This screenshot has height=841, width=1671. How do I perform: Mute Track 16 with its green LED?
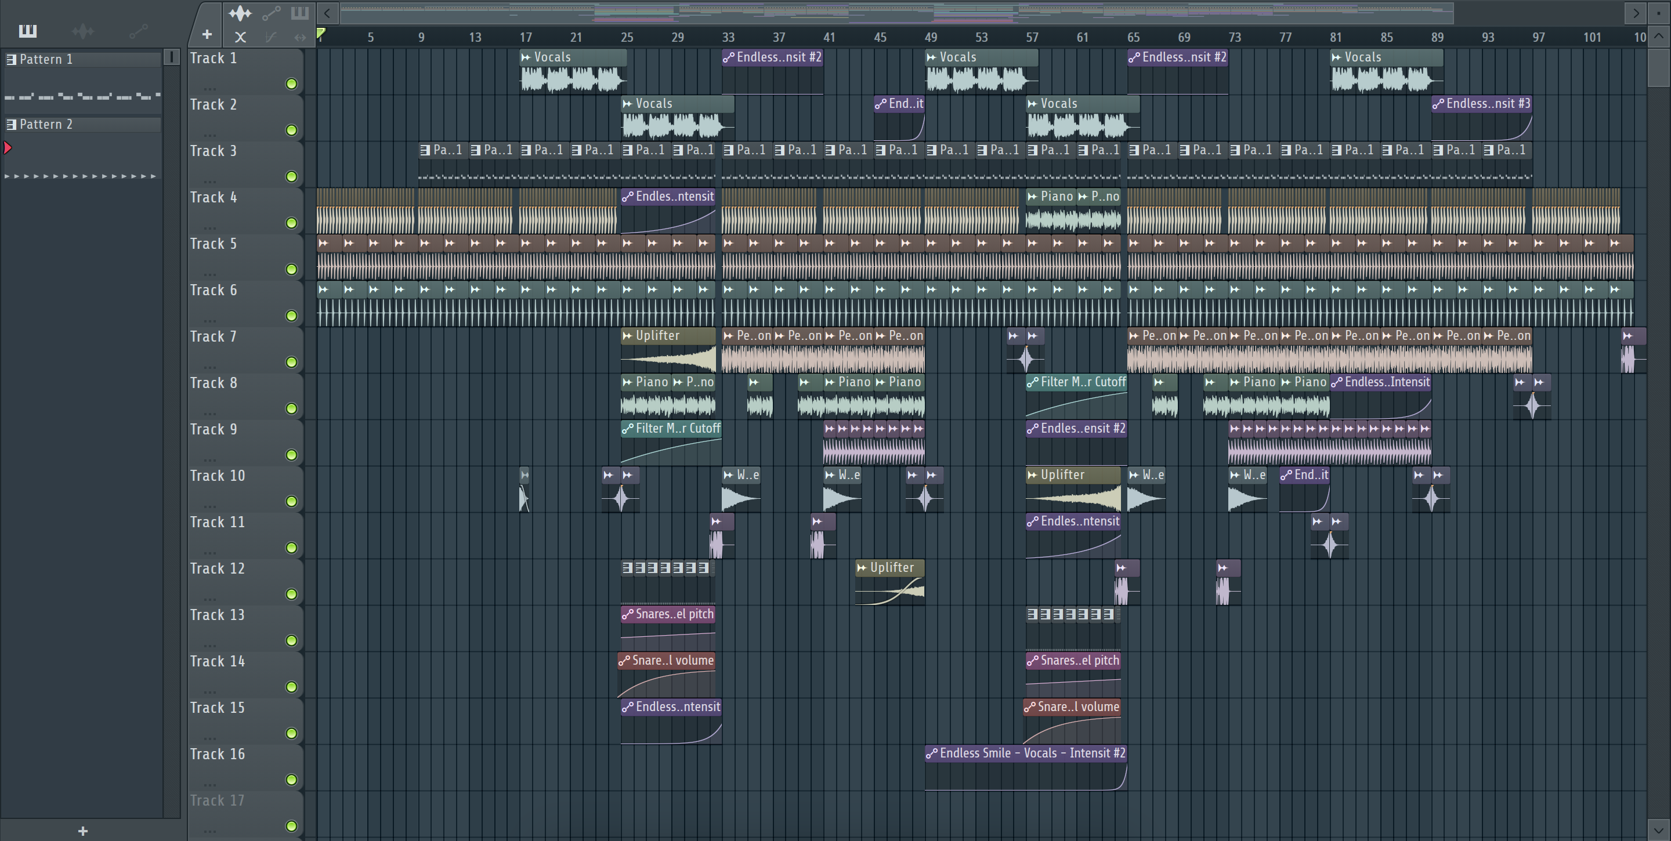(x=291, y=780)
